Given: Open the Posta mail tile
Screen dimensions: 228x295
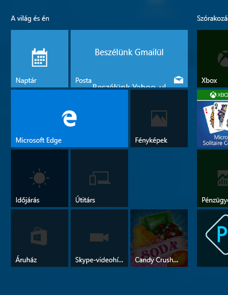Looking at the screenshot, I should point(129,58).
